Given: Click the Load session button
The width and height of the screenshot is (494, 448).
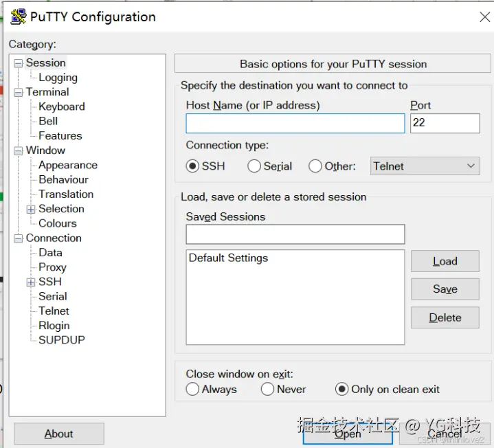Looking at the screenshot, I should [x=445, y=261].
